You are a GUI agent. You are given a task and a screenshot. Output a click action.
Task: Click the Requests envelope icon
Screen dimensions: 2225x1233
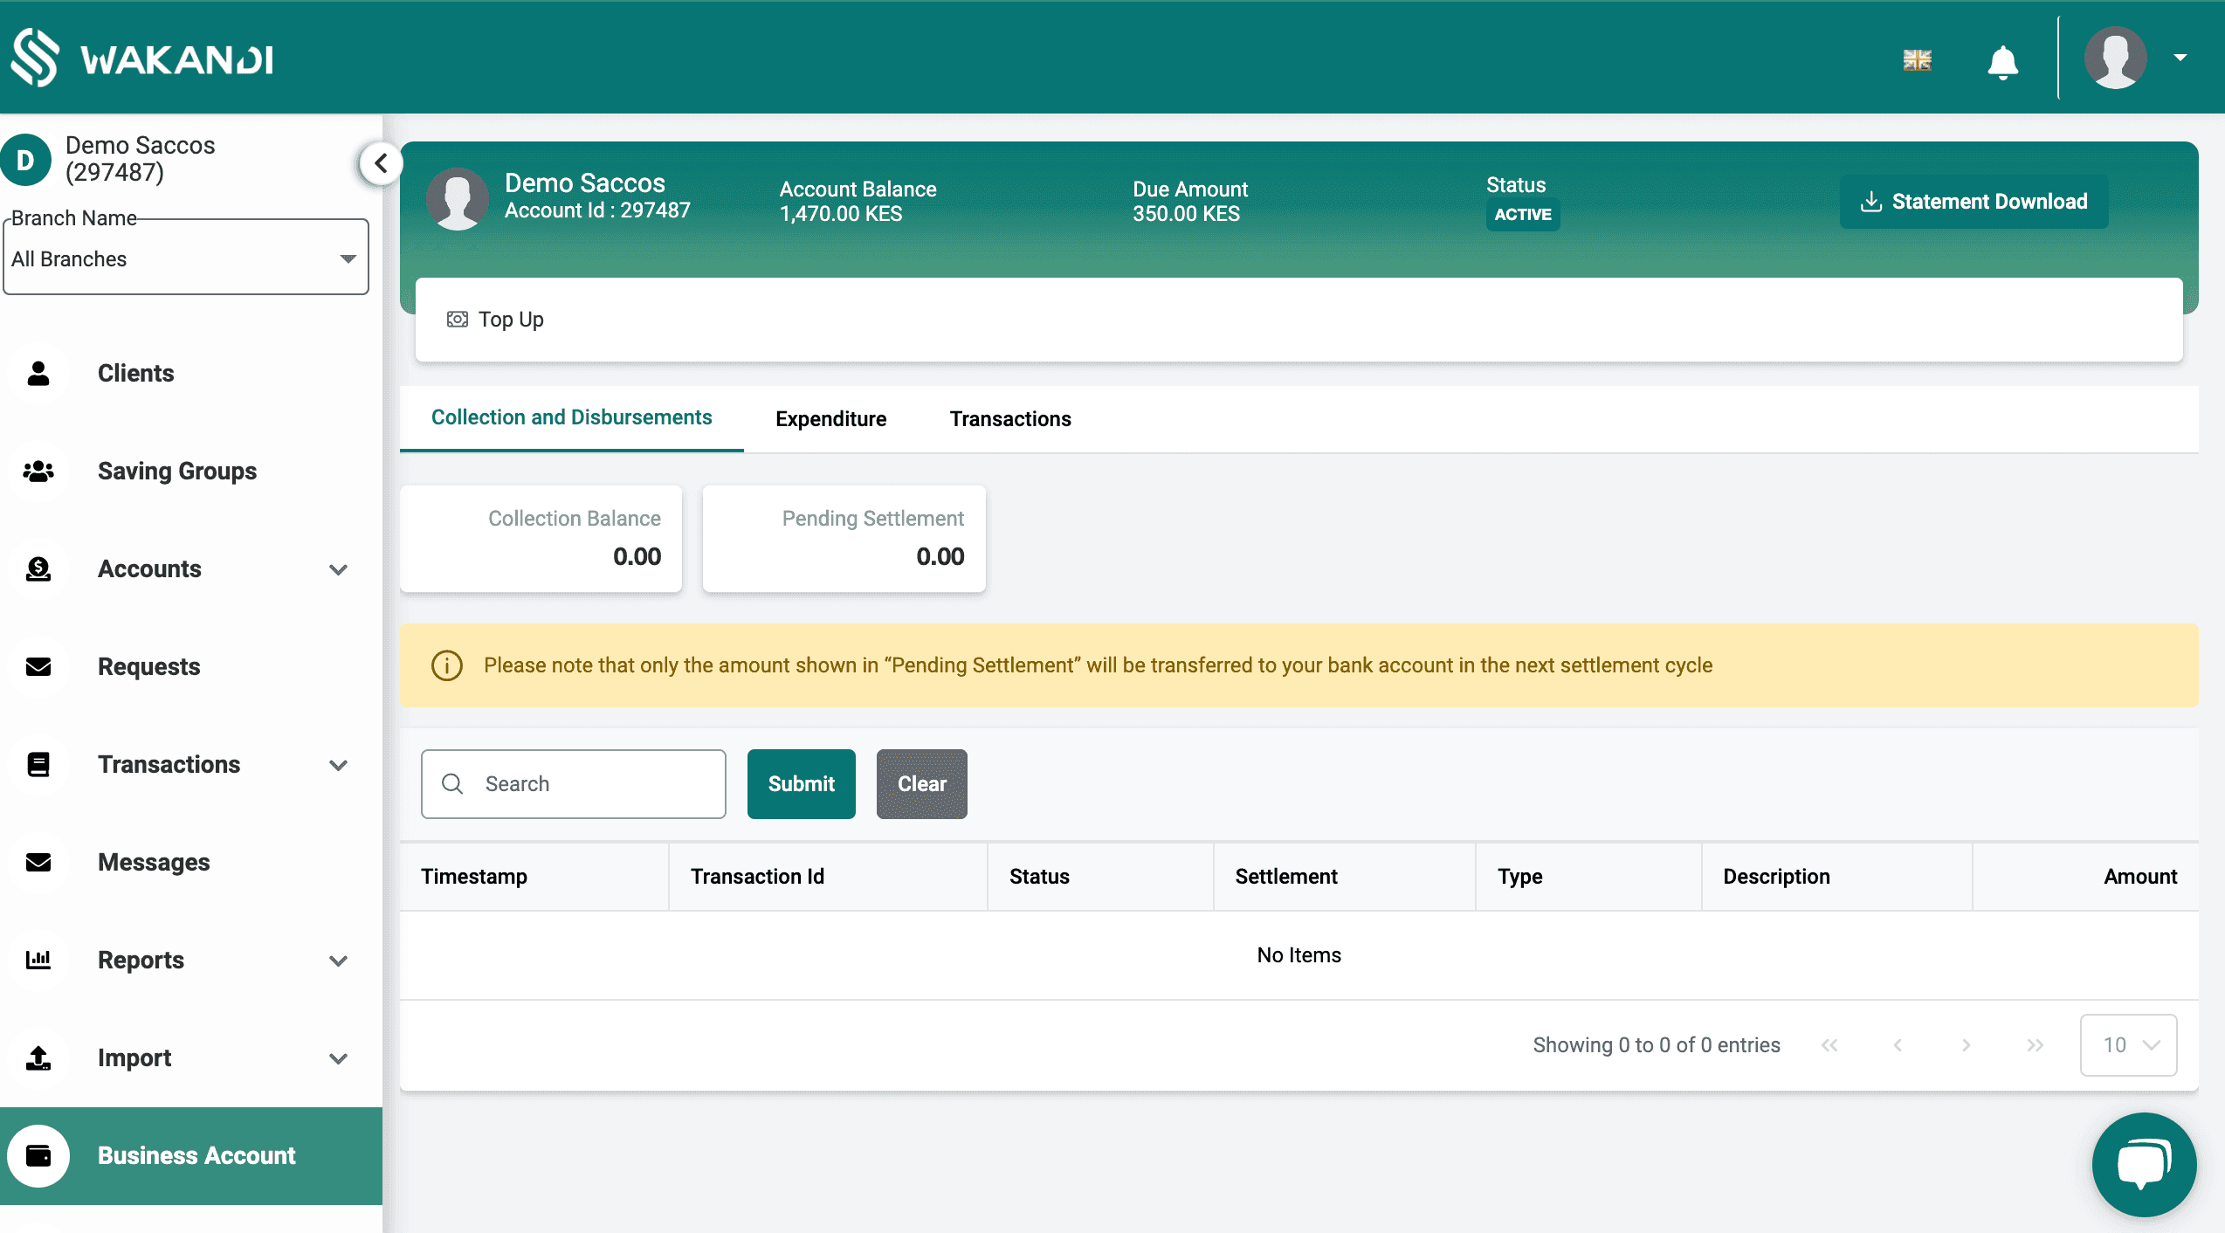38,667
